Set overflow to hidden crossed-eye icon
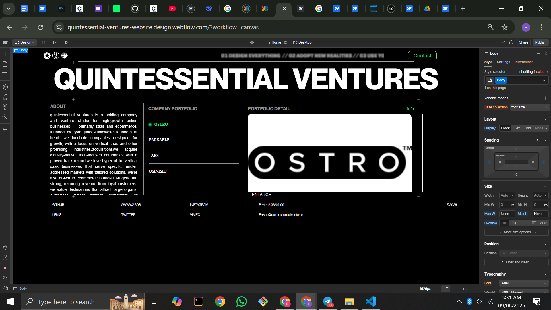 tap(514, 223)
